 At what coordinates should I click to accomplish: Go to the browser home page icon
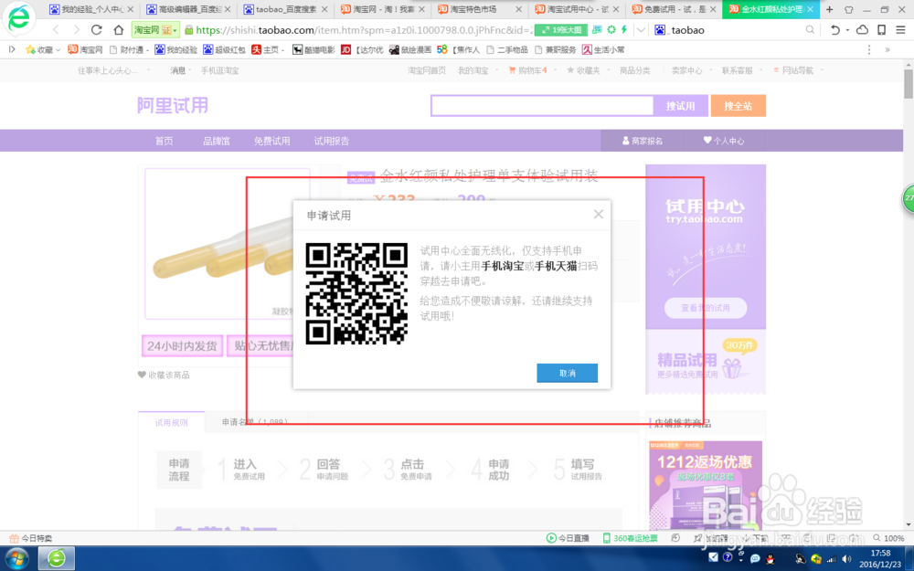coord(118,29)
